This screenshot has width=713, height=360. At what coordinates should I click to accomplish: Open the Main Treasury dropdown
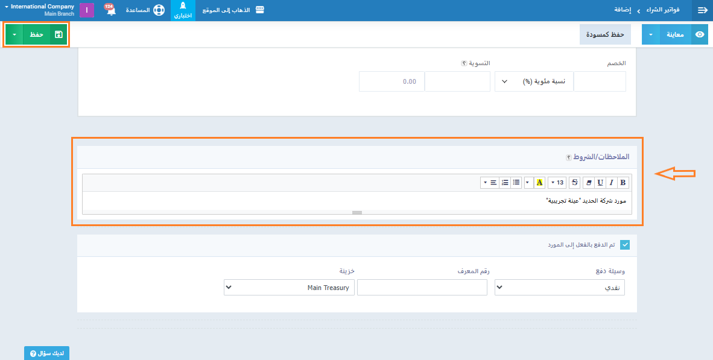(x=289, y=288)
